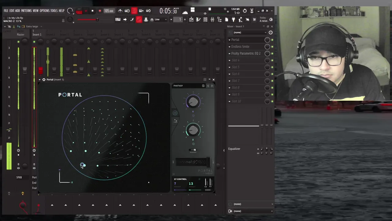Go to the previous Portal preset
The height and width of the screenshot is (221, 392).
click(x=208, y=86)
